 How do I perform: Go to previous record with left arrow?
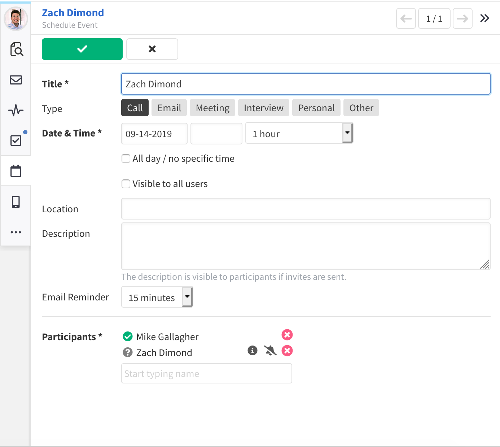[x=406, y=18]
